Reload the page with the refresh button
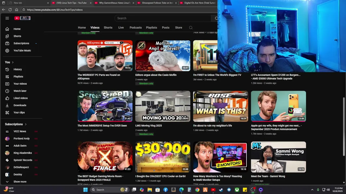 point(10,10)
